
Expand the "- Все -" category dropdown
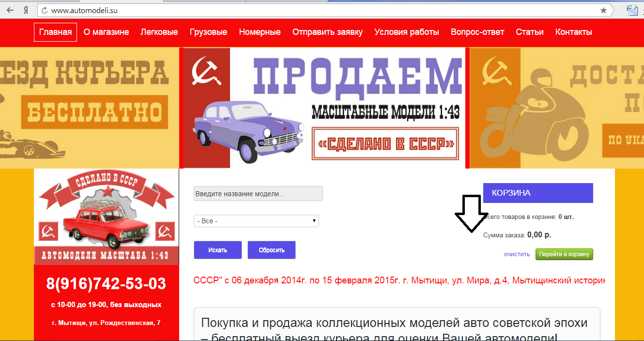(x=256, y=221)
